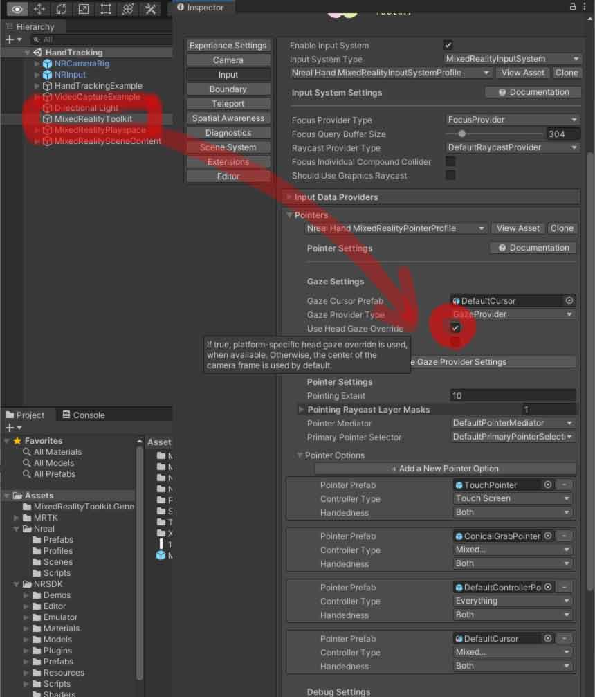Select the Rotate tool in toolbar
This screenshot has width=595, height=697.
click(x=62, y=9)
